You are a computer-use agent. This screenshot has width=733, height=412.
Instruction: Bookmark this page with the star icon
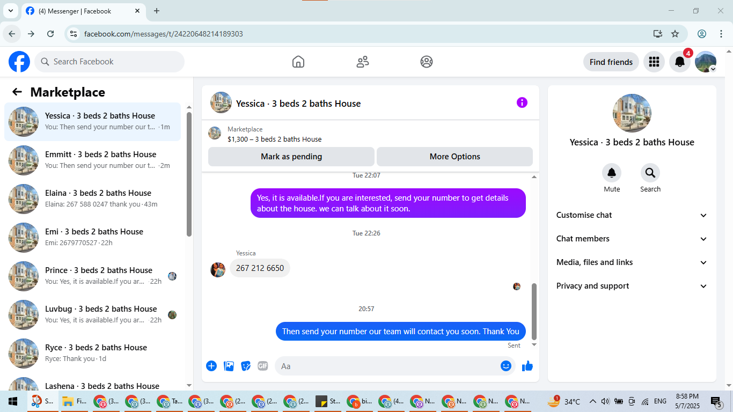pos(675,34)
